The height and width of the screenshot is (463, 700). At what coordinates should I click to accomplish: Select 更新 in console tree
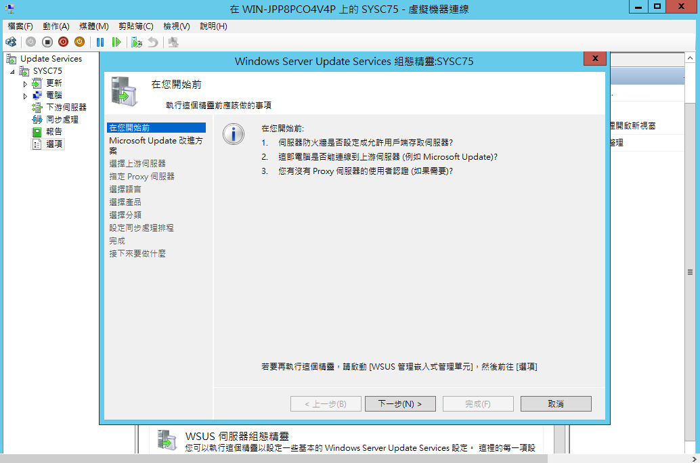pyautogui.click(x=54, y=83)
